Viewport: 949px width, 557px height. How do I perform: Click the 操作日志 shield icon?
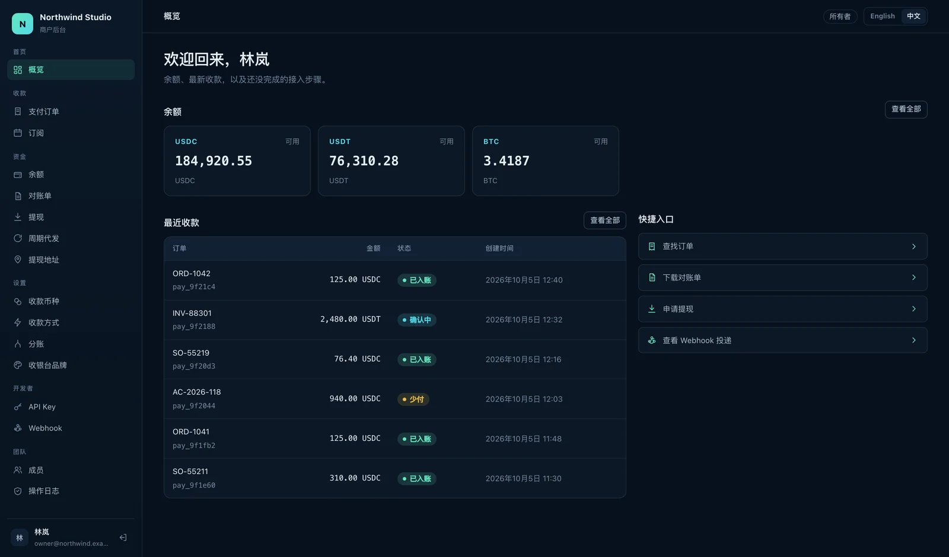click(x=18, y=491)
